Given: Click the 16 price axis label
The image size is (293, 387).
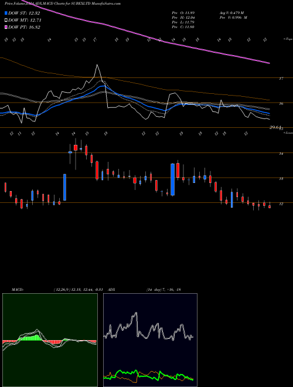Looking at the screenshot, I should tap(281, 104).
